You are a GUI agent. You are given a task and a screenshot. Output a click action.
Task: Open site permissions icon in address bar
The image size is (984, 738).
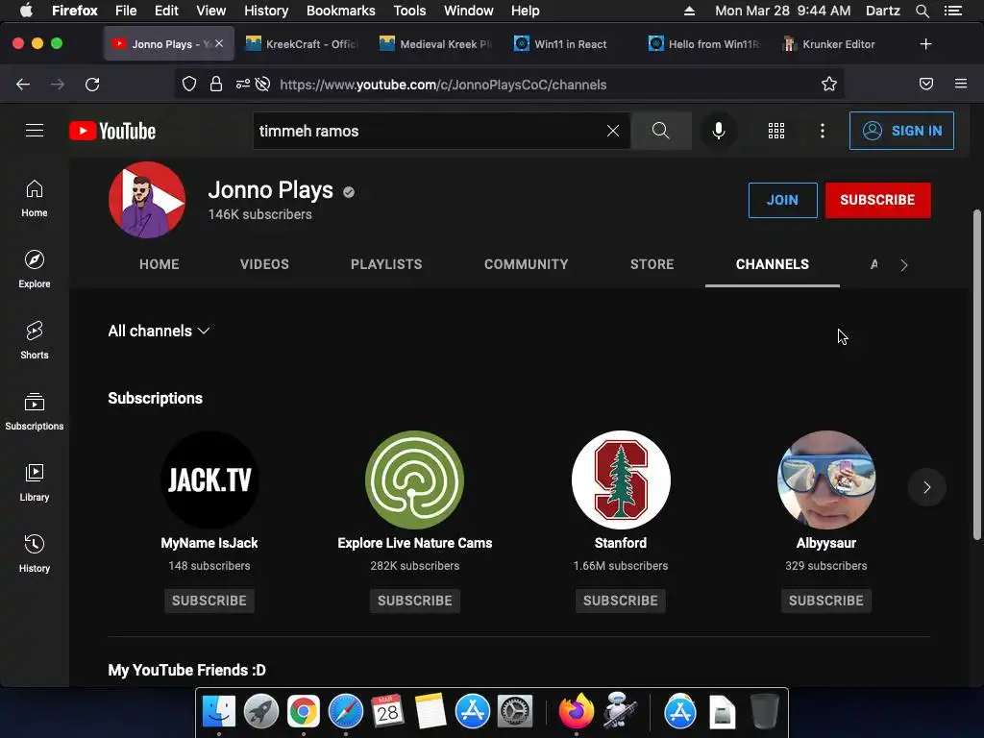pyautogui.click(x=243, y=85)
